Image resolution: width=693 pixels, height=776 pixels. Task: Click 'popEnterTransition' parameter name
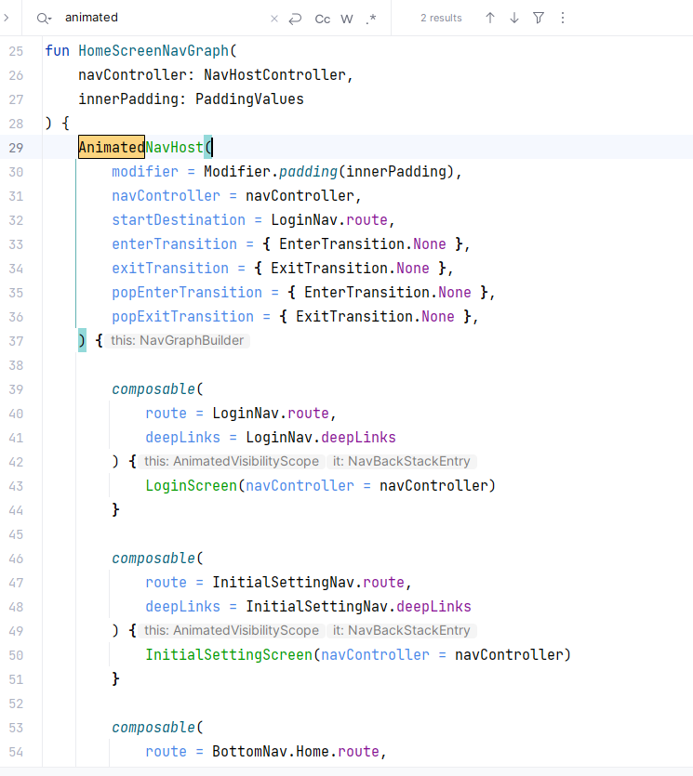187,293
